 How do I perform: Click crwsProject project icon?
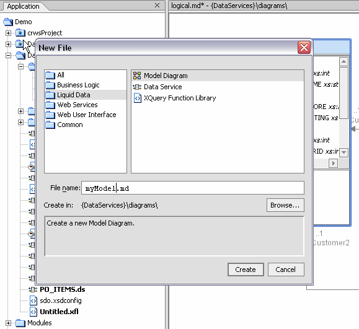point(20,33)
